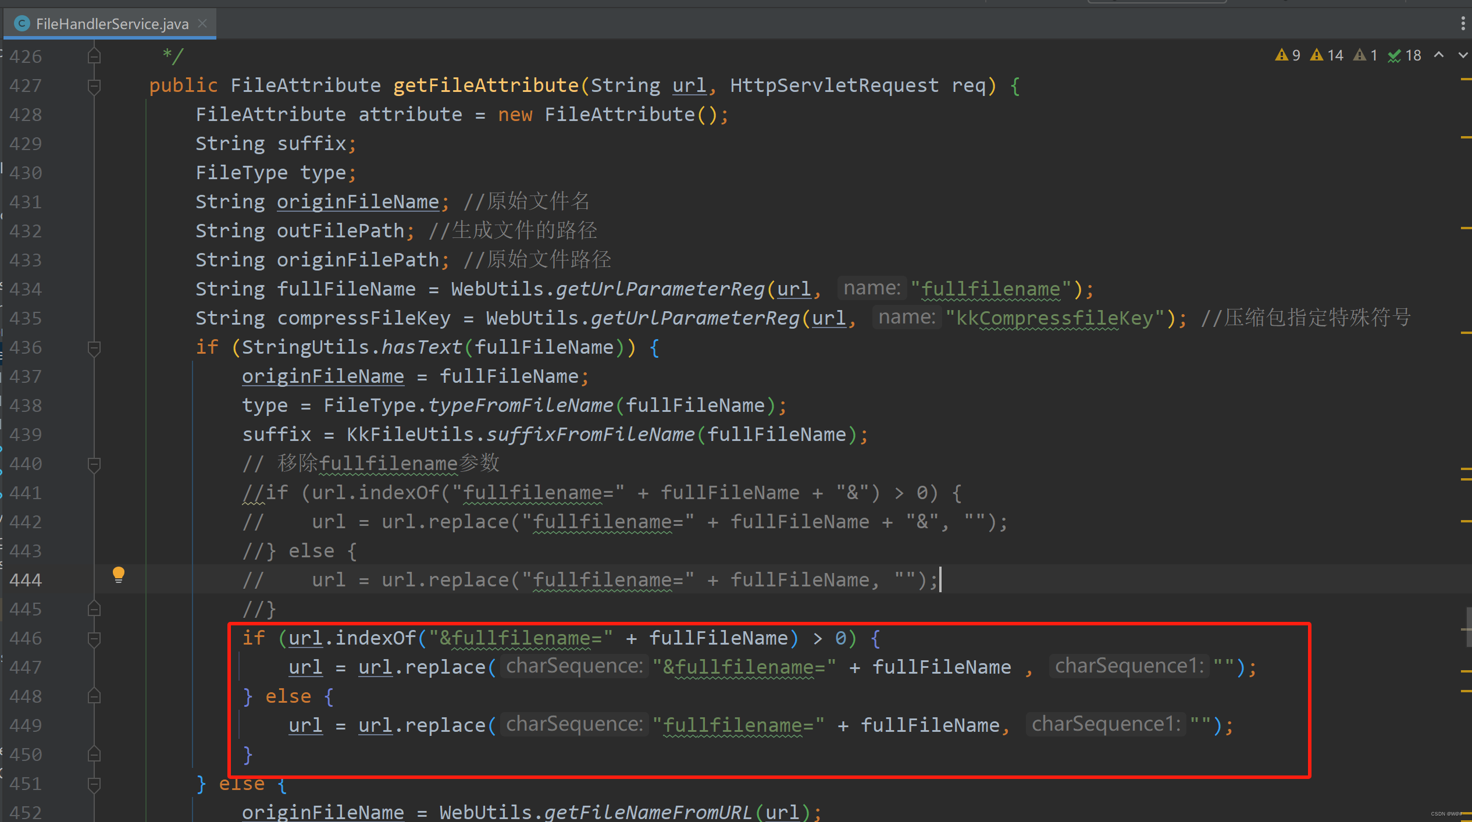Close the FileHandlerService.java tab
1472x822 pixels.
(202, 23)
